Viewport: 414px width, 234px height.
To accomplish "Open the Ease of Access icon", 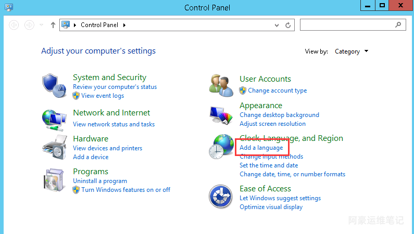I will click(220, 197).
